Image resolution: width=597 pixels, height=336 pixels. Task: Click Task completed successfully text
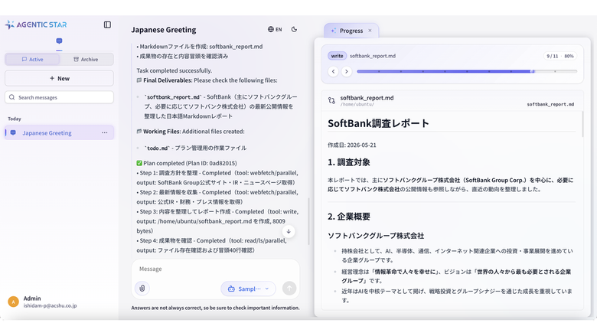click(x=175, y=70)
